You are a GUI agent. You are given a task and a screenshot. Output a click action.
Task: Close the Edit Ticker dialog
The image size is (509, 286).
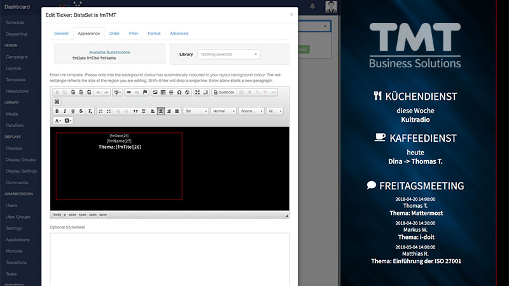pos(291,15)
